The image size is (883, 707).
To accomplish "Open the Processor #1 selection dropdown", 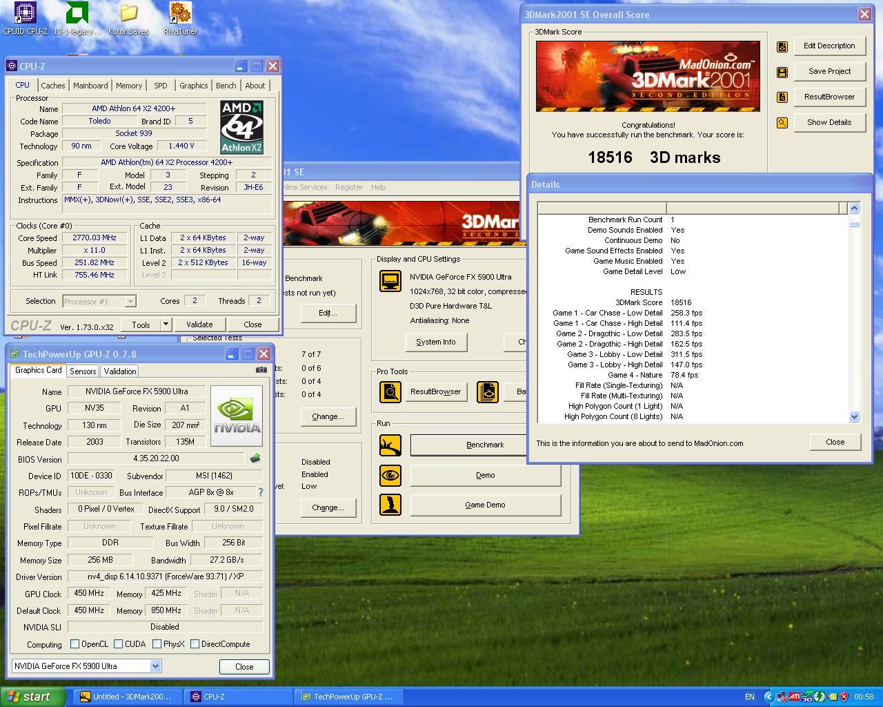I will pos(130,301).
